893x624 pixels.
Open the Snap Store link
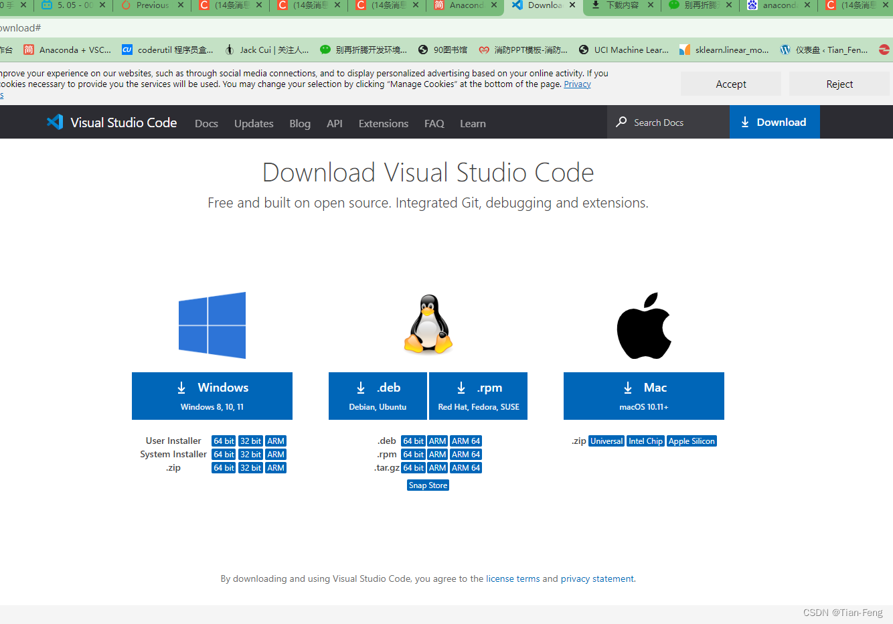coord(428,485)
